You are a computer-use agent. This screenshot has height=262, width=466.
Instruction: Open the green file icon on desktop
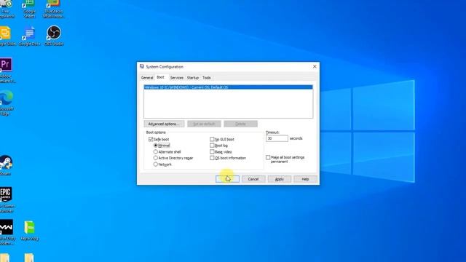pyautogui.click(x=29, y=231)
